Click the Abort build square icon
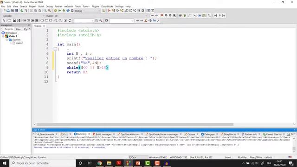Viewport: 297px width, 167px height. [x=72, y=11]
